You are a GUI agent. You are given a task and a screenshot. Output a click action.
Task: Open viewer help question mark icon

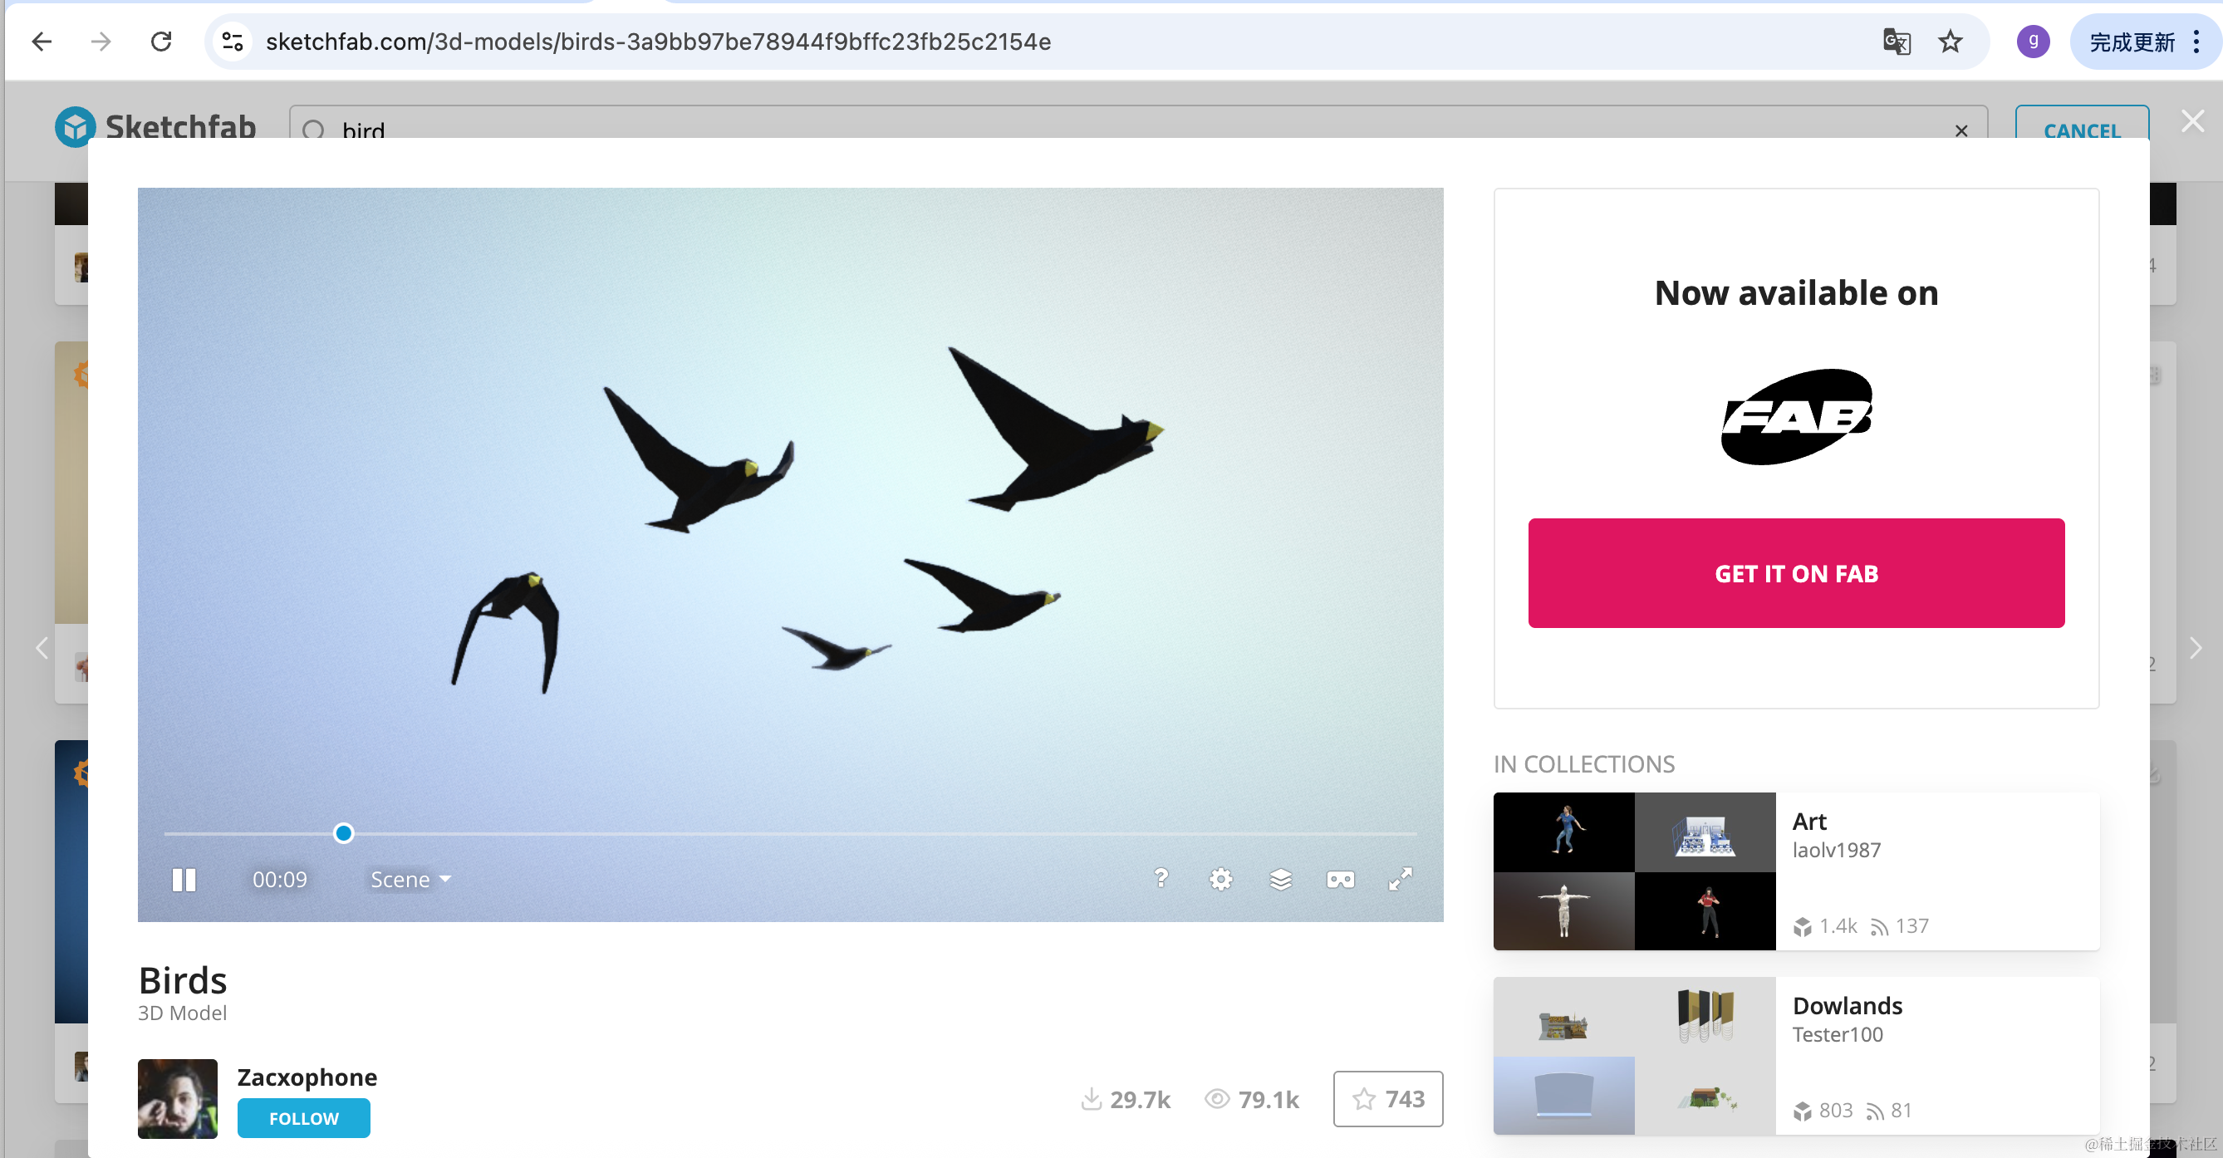point(1161,878)
